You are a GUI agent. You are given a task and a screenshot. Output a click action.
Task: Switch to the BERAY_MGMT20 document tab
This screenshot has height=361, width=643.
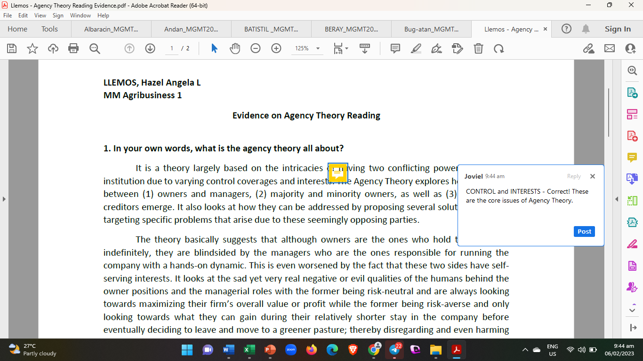351,29
